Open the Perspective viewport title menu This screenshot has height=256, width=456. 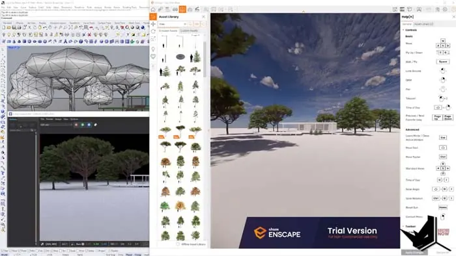pos(14,47)
